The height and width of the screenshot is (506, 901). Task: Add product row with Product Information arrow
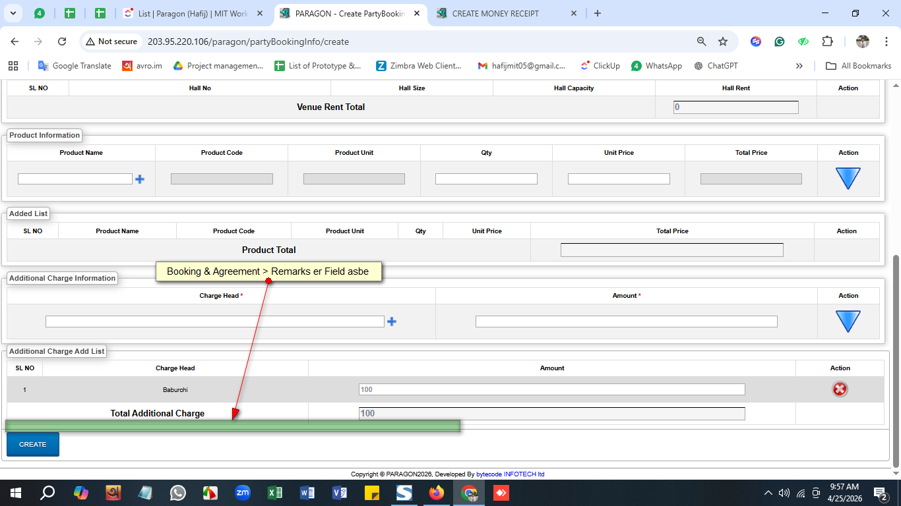pyautogui.click(x=848, y=179)
